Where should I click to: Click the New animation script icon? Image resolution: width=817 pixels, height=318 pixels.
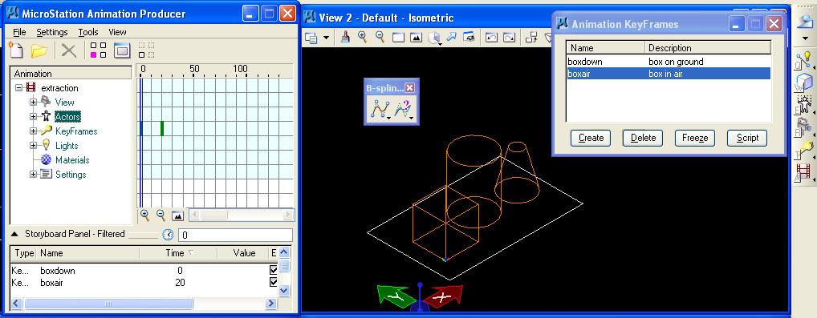17,50
